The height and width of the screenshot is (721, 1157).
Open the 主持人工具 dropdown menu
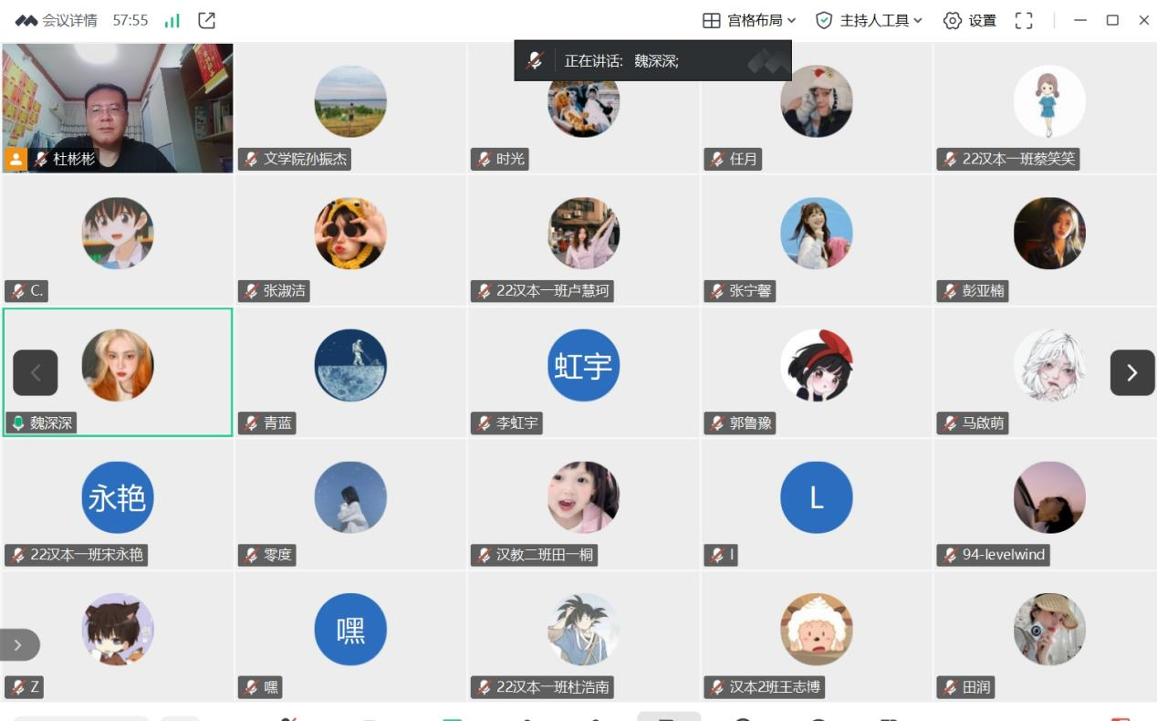[869, 20]
